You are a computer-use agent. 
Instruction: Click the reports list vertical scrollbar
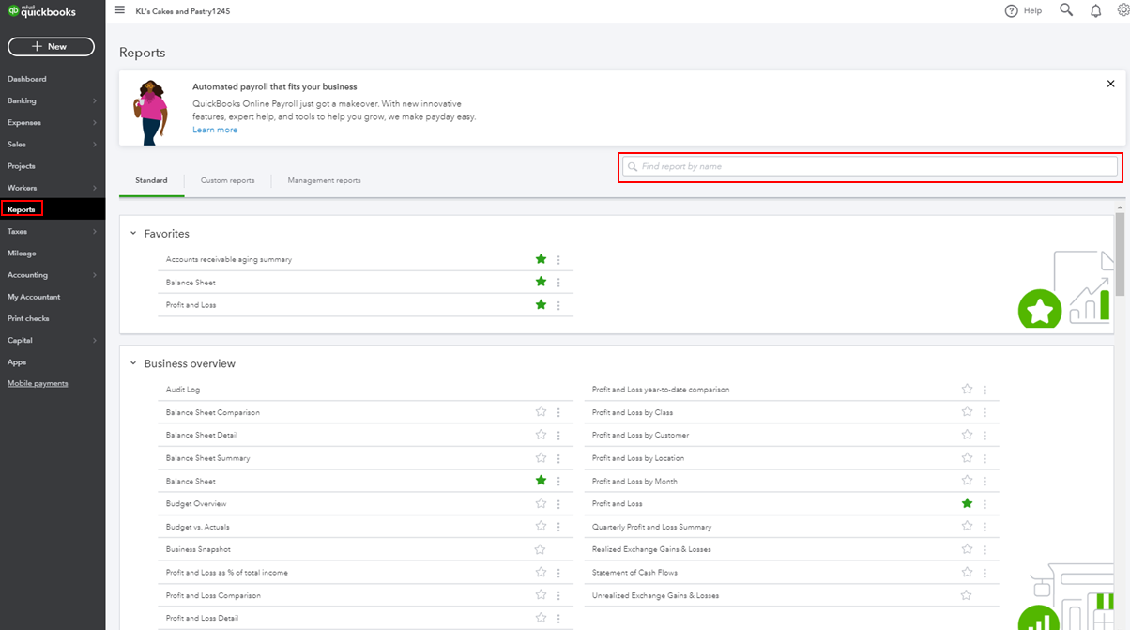(x=1119, y=254)
